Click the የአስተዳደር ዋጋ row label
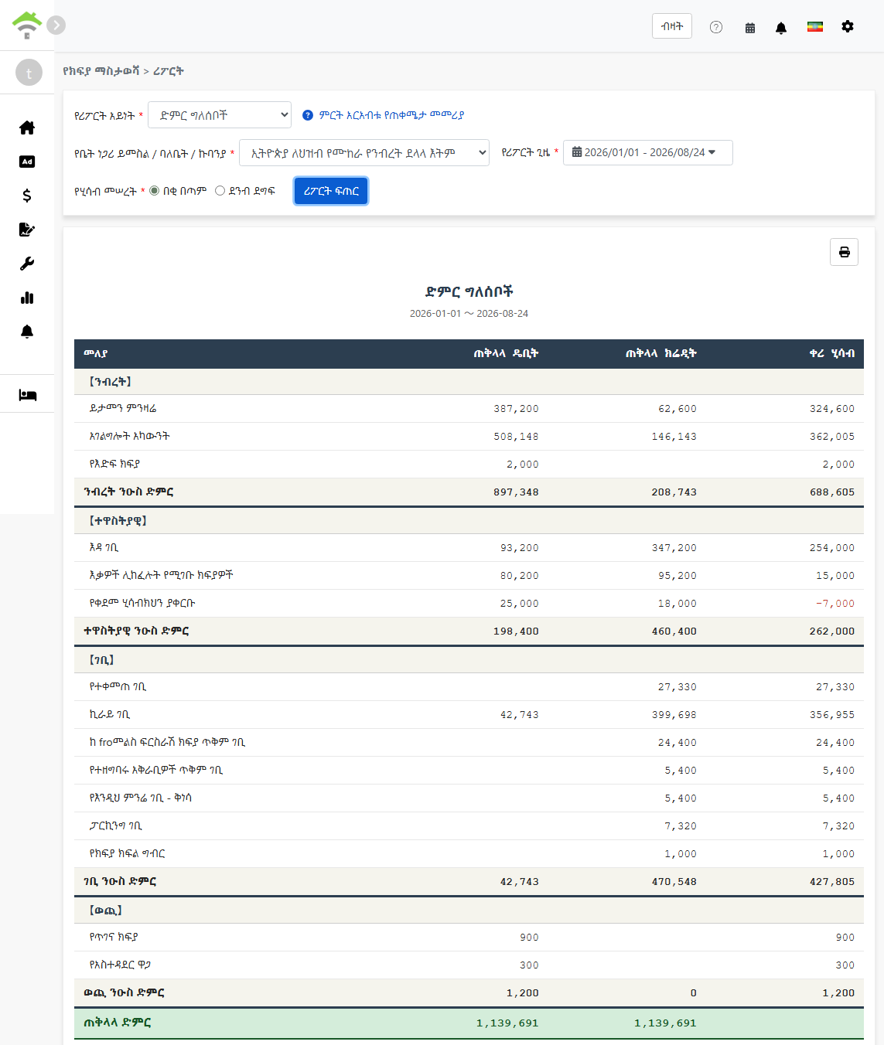Viewport: 884px width, 1045px height. click(x=120, y=965)
